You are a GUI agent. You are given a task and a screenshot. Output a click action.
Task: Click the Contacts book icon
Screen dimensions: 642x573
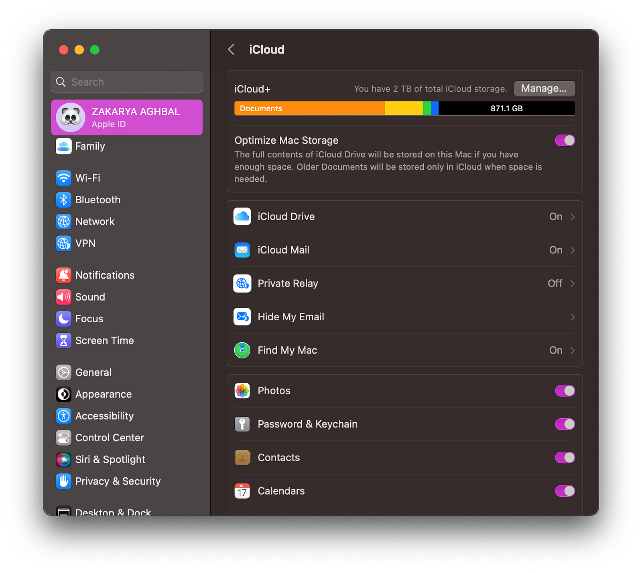[242, 457]
